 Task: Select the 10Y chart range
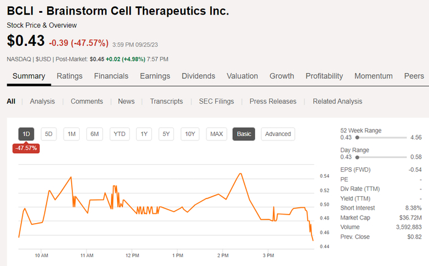[191, 134]
